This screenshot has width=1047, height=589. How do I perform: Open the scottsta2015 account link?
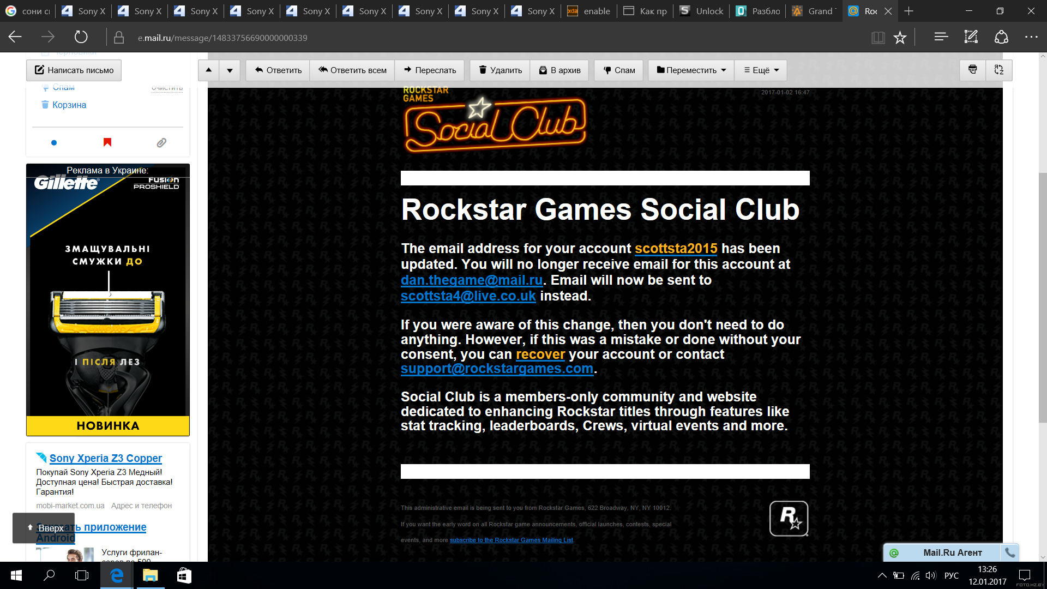tap(676, 249)
